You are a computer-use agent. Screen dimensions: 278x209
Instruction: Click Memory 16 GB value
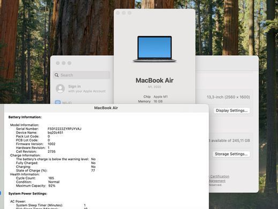158,101
